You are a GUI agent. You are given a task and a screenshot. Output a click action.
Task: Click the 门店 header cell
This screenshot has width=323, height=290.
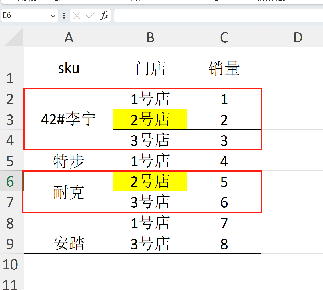point(150,67)
